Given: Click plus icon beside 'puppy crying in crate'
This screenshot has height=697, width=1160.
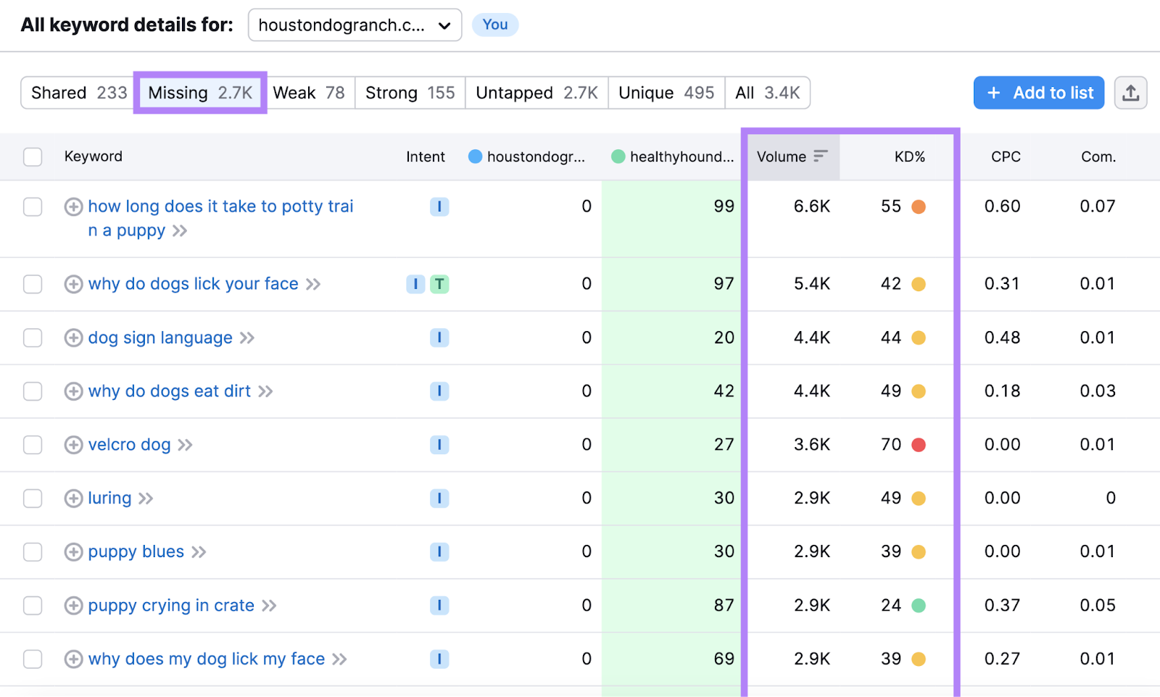Looking at the screenshot, I should click(73, 606).
